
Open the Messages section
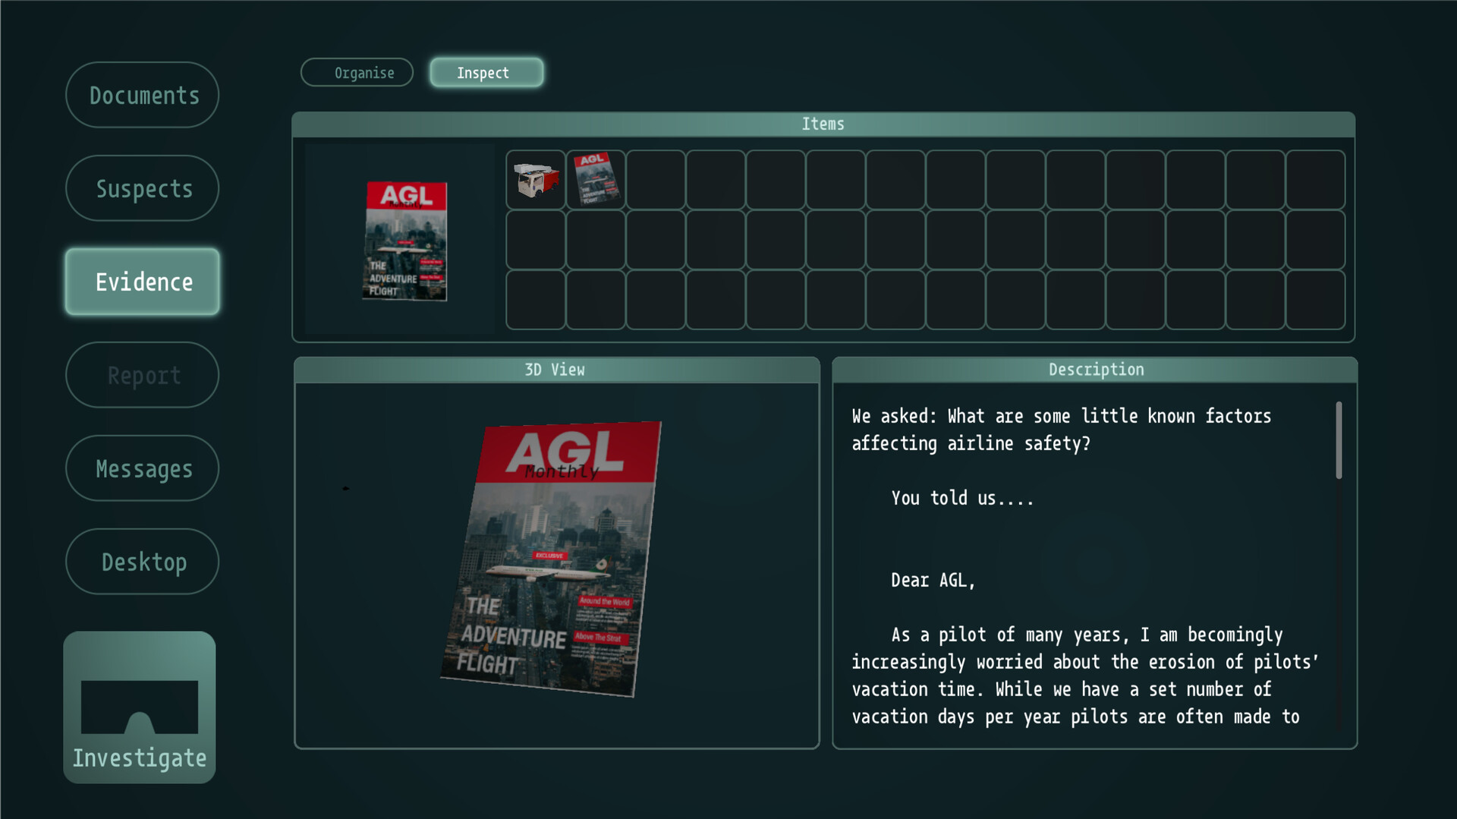coord(143,468)
